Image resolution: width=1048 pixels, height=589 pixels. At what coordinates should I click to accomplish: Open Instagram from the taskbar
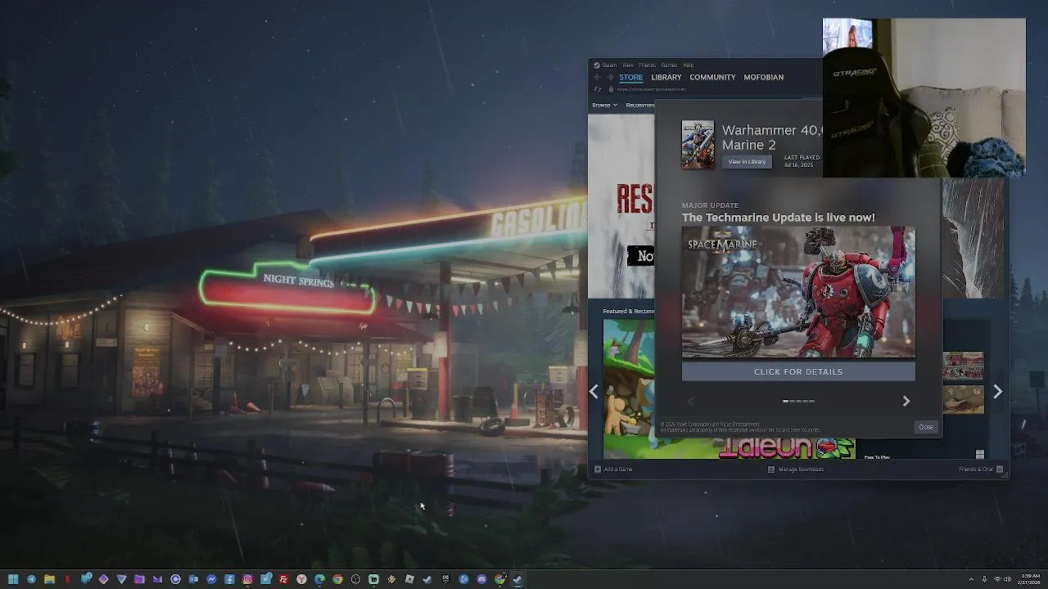point(247,579)
